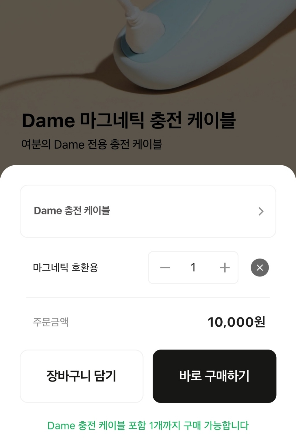The height and width of the screenshot is (447, 296).
Task: Tap the 주문금액 label
Action: click(51, 322)
